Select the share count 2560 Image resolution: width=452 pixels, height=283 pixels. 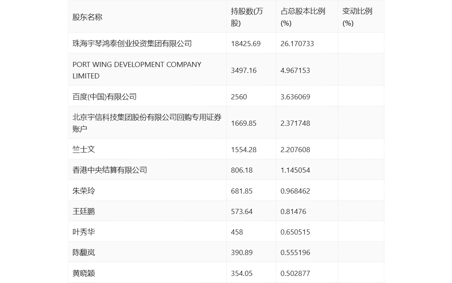pos(239,97)
